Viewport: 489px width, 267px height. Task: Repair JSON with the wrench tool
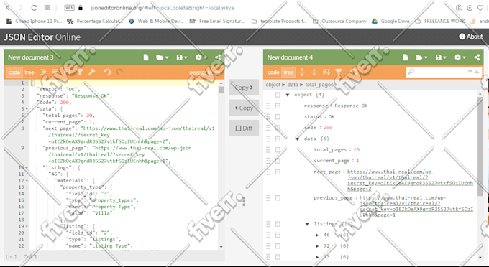pos(92,72)
